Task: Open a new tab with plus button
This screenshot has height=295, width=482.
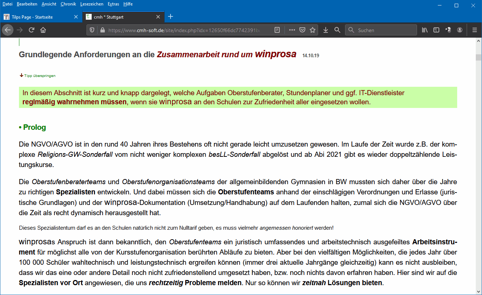Action: tap(171, 16)
